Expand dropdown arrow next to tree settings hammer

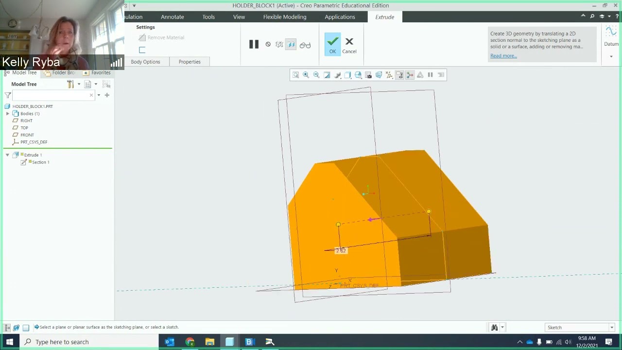click(79, 85)
